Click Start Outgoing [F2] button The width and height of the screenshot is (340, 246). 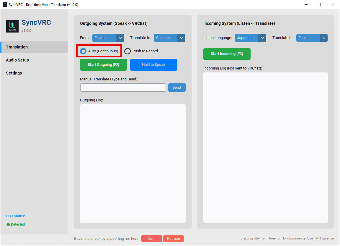pyautogui.click(x=103, y=65)
